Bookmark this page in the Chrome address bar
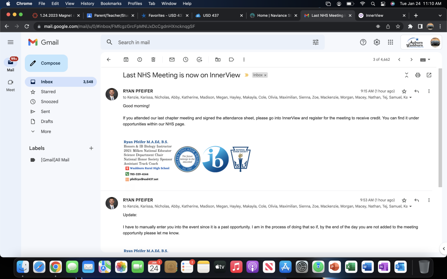This screenshot has width=447, height=279. (x=398, y=27)
